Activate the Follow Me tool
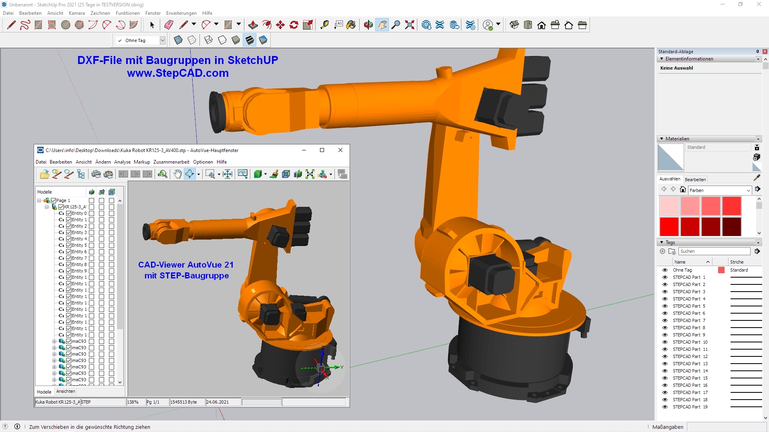The image size is (769, 432). [267, 25]
